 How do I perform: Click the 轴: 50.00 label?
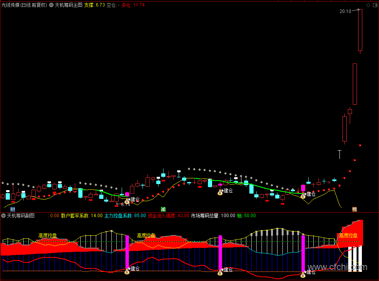tap(246, 216)
